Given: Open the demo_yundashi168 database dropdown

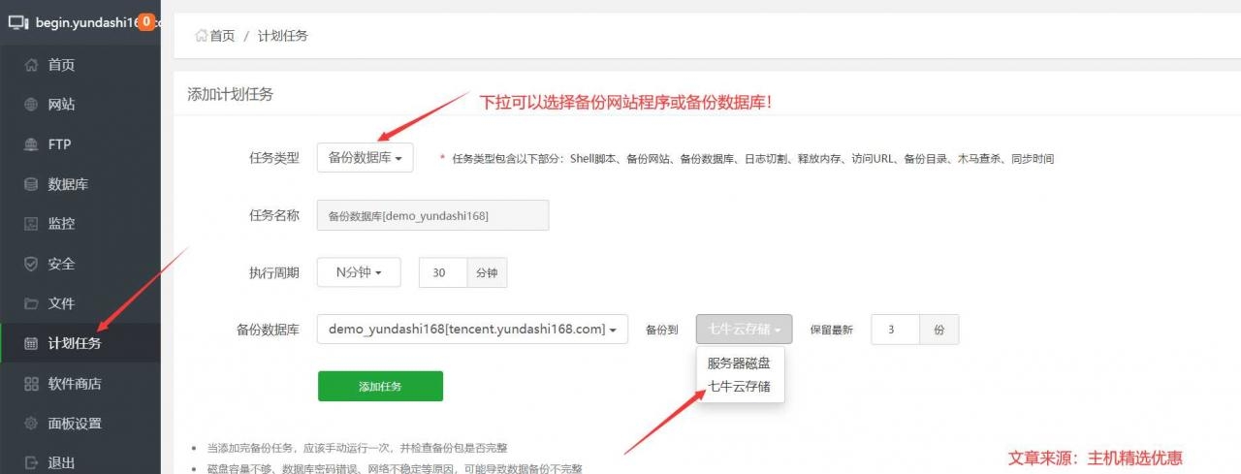Looking at the screenshot, I should [472, 330].
